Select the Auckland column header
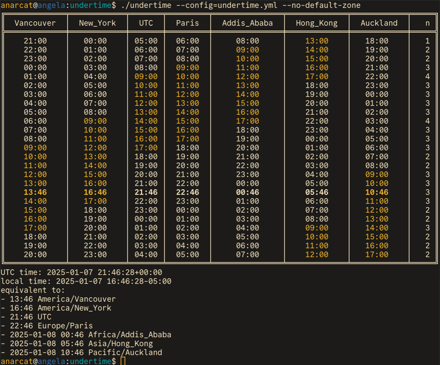This screenshot has width=440, height=365. click(x=379, y=23)
